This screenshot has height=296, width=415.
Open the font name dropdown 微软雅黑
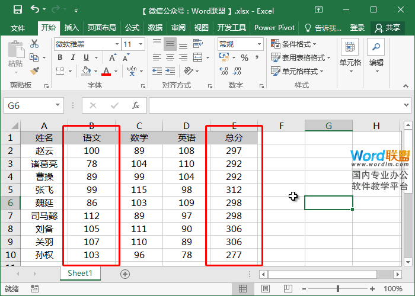[87, 44]
